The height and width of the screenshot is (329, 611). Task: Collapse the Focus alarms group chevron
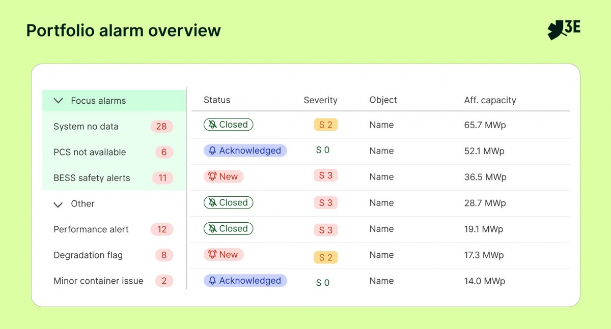59,101
